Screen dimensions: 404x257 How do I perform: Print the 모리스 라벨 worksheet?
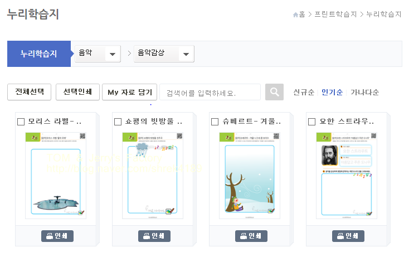(x=57, y=236)
